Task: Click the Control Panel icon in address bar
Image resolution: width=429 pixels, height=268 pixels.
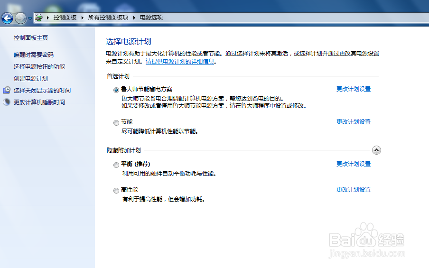Action: [39, 18]
